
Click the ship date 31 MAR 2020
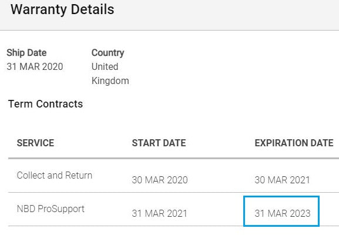click(x=35, y=66)
